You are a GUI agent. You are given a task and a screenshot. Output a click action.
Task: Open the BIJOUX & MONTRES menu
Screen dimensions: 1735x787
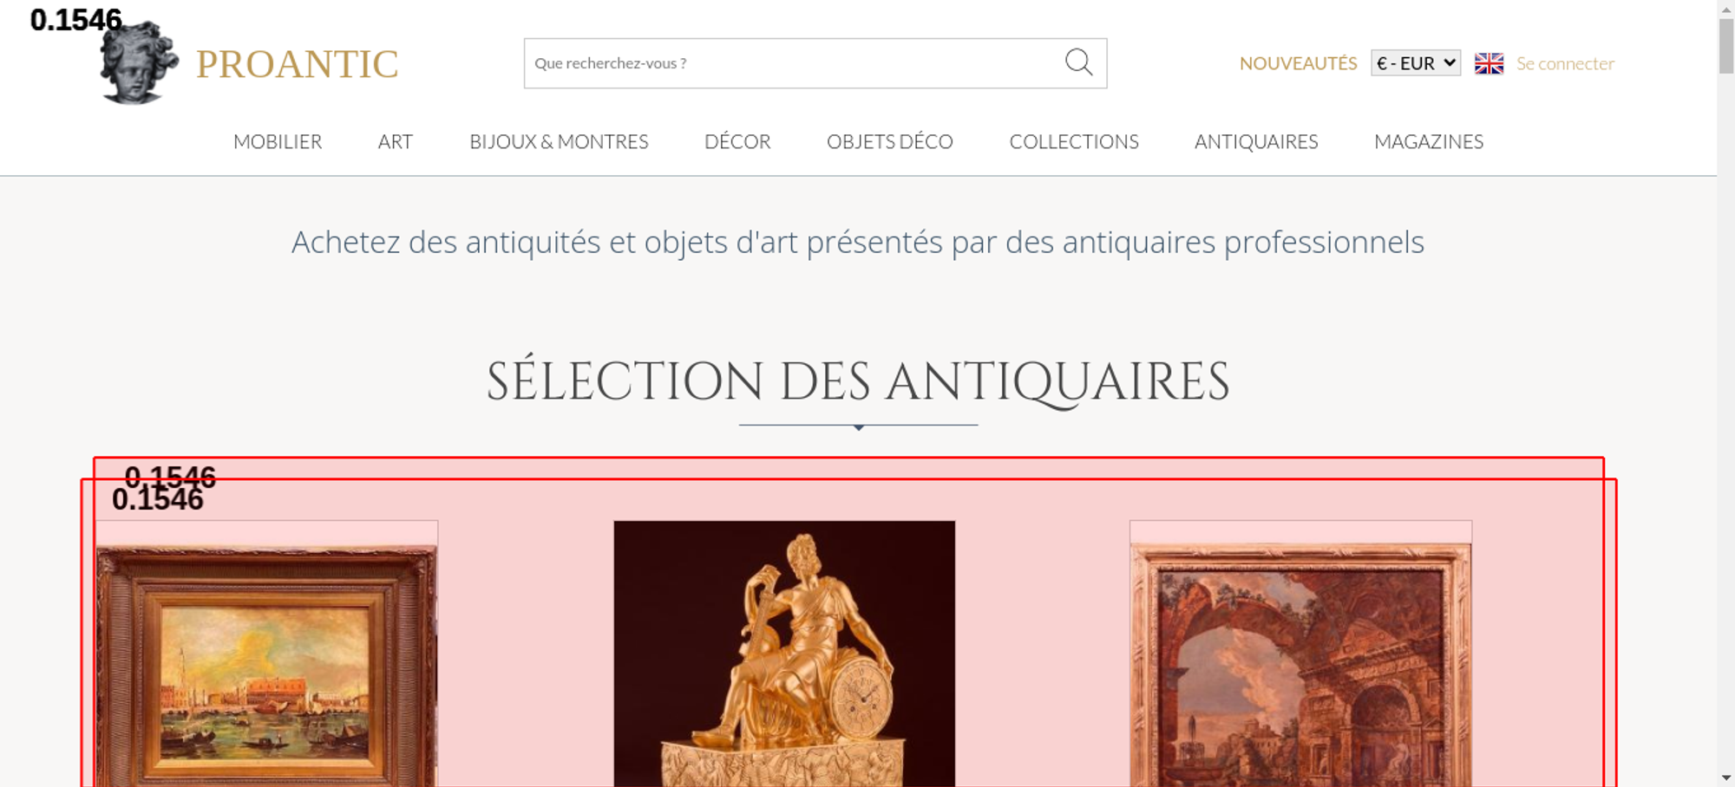click(559, 141)
